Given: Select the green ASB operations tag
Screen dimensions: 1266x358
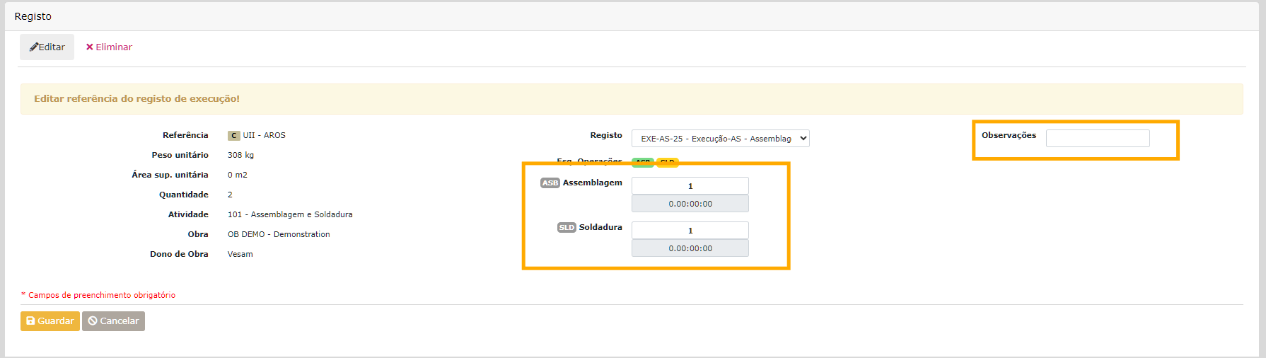Looking at the screenshot, I should 642,162.
